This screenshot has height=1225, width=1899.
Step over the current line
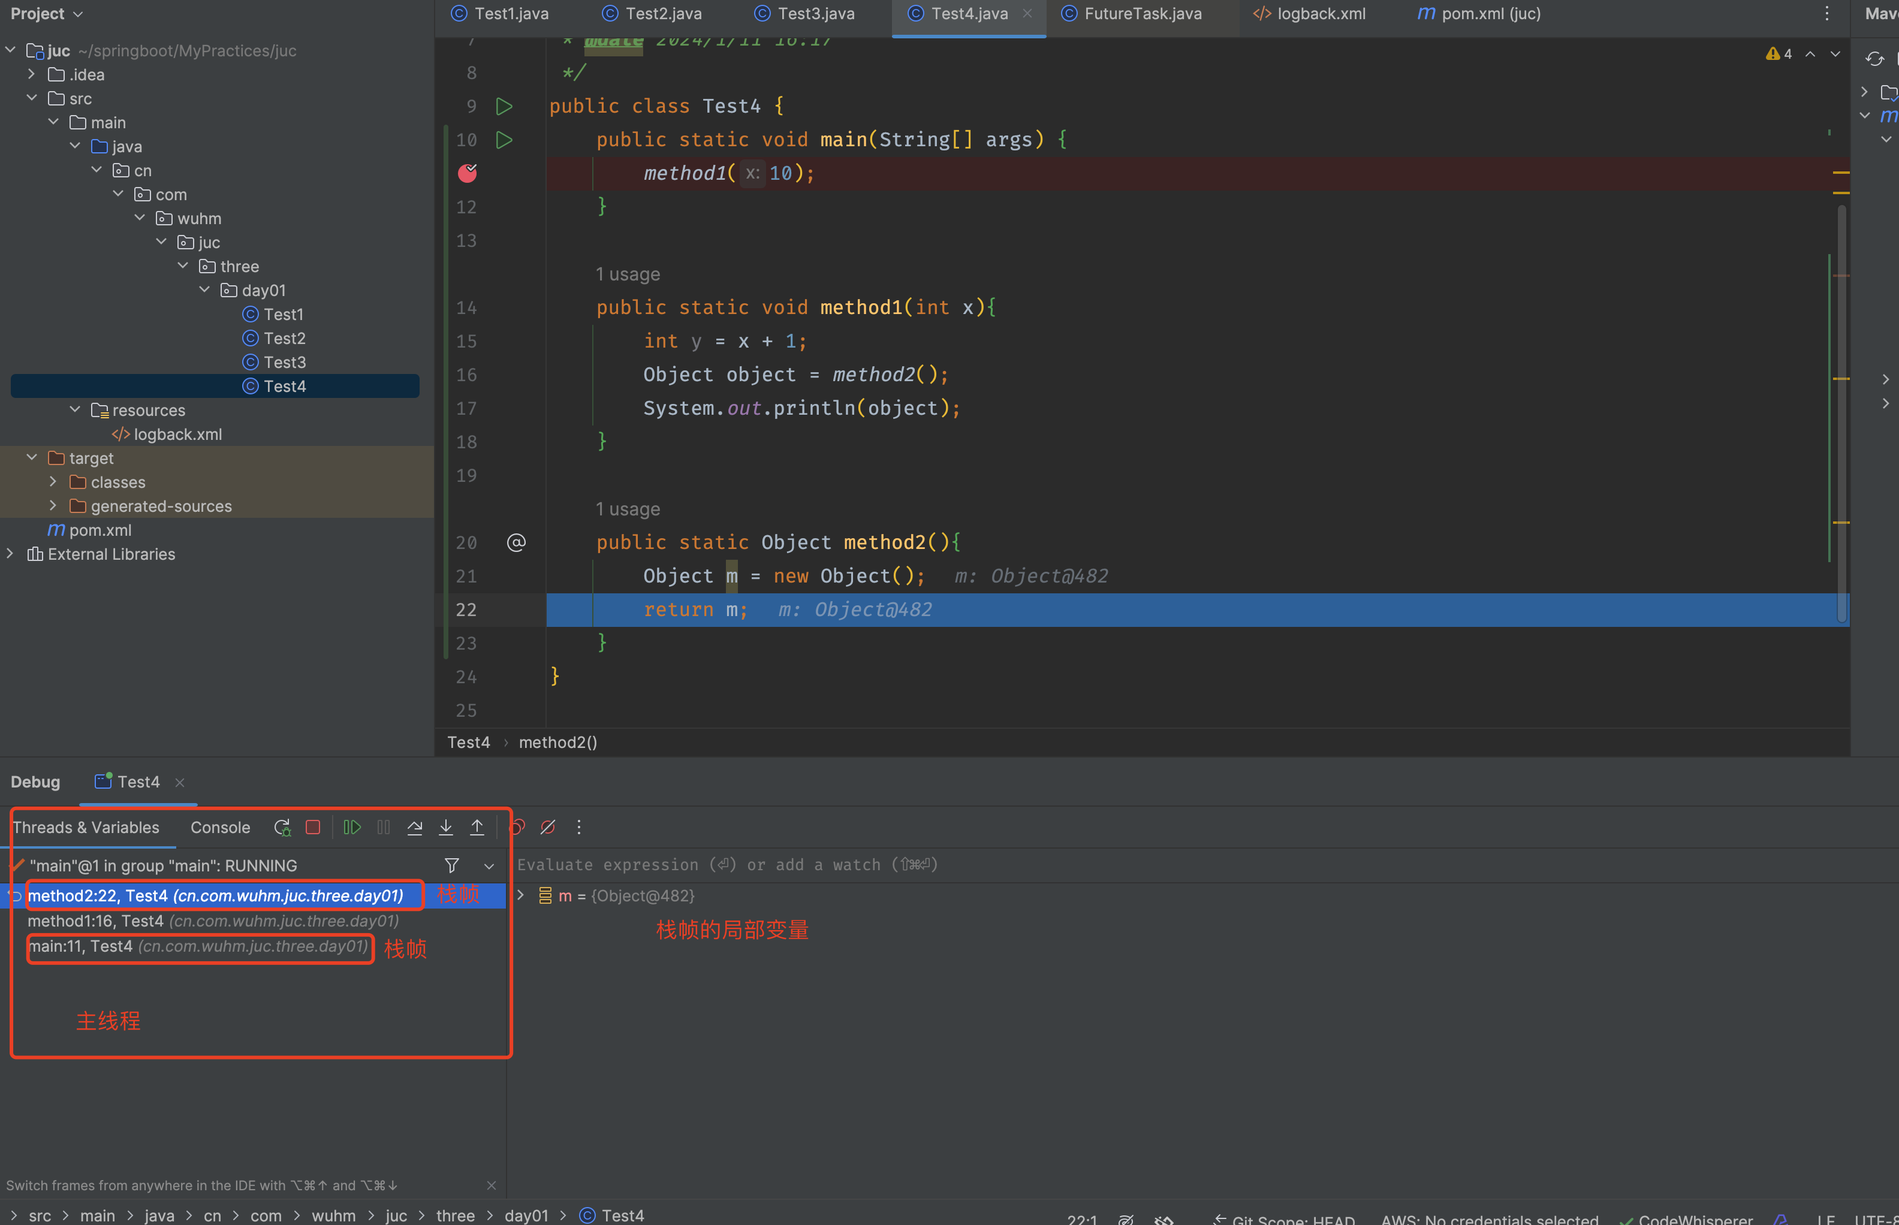(x=414, y=827)
